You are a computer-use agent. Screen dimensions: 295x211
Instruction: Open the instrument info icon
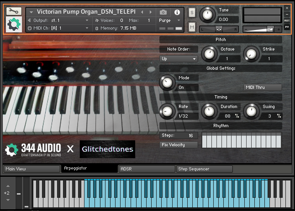[x=177, y=12]
